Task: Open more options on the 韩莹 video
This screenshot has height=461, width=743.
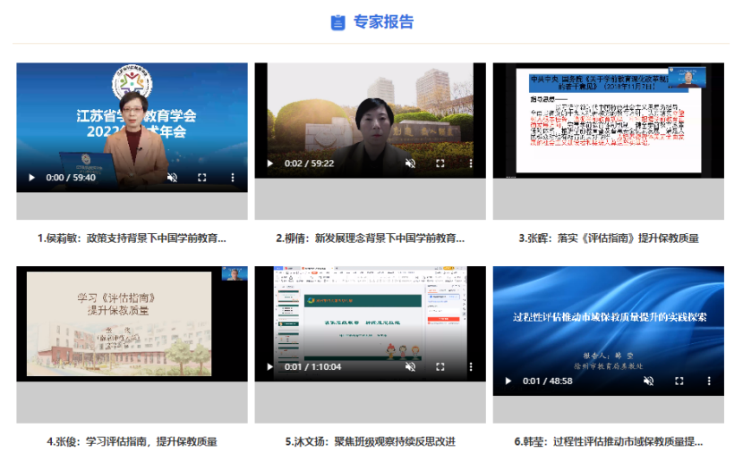Action: [709, 381]
